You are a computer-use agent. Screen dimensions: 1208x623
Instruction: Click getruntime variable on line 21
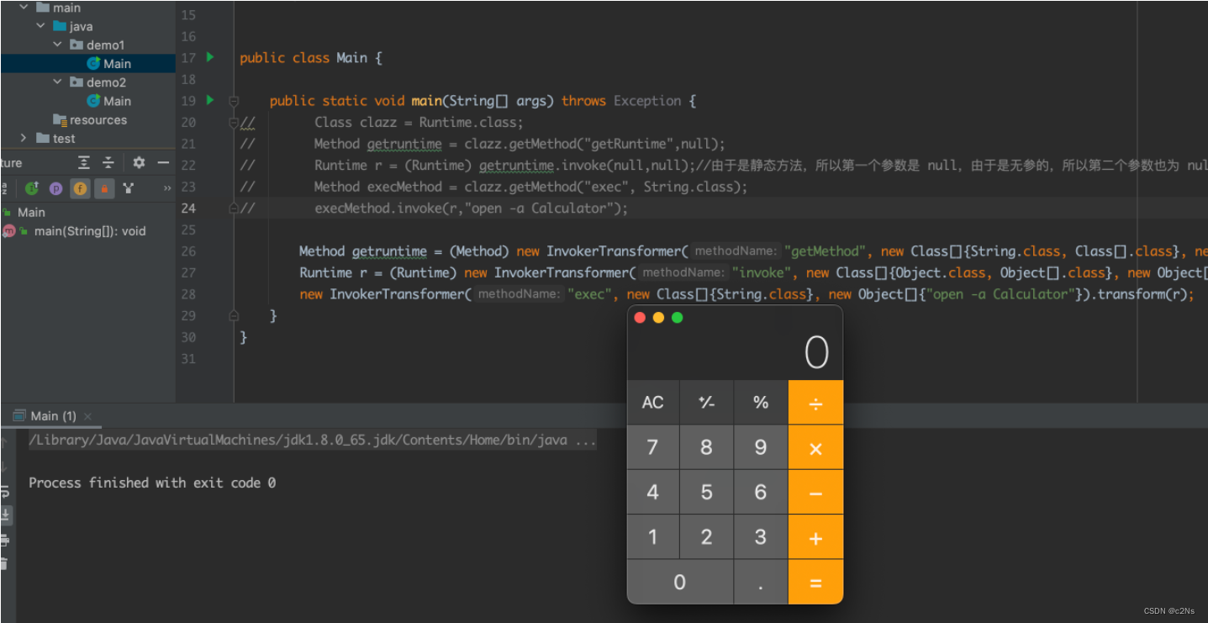[x=404, y=144]
